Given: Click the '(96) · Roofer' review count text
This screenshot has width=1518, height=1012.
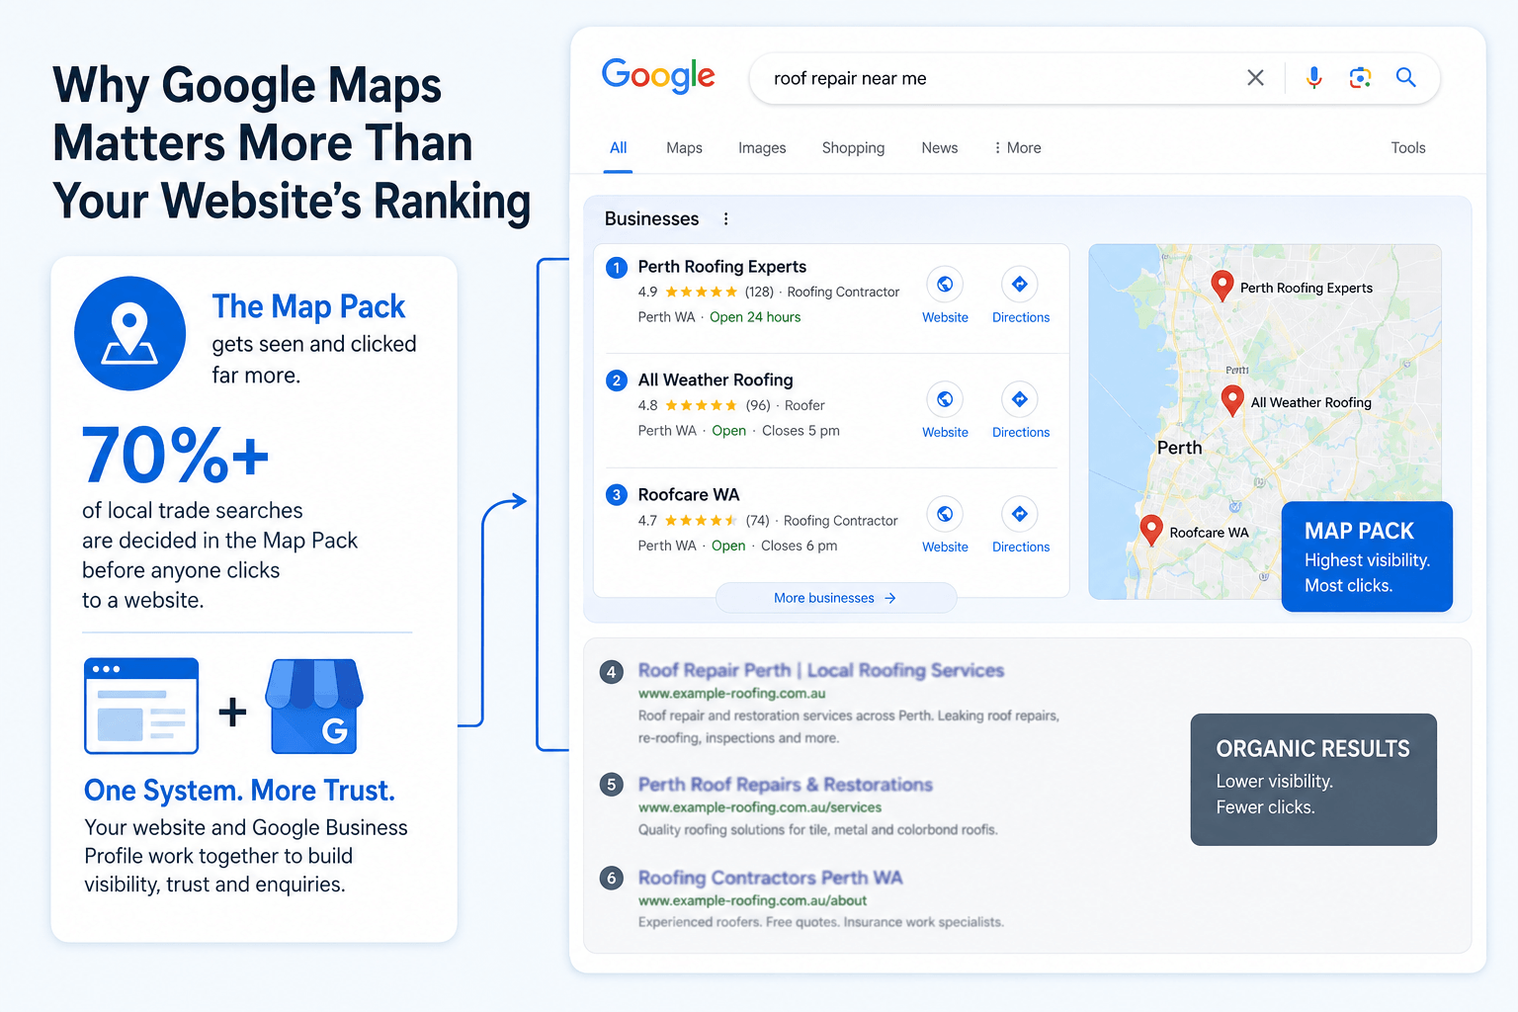Looking at the screenshot, I should click(786, 405).
